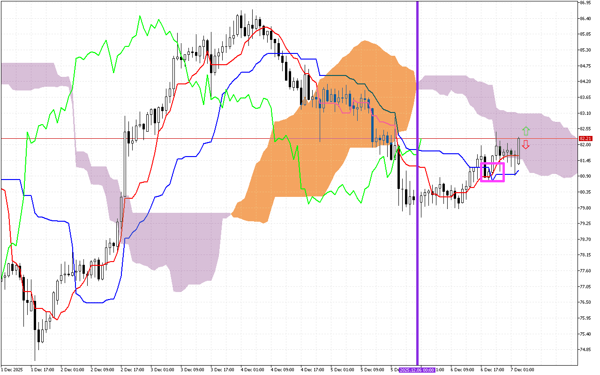Click the 84.20 price axis label

coord(585,82)
